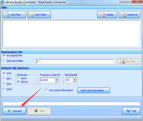Minimize the Akram Audio Converter window
The width and height of the screenshot is (143, 121).
click(x=123, y=2)
